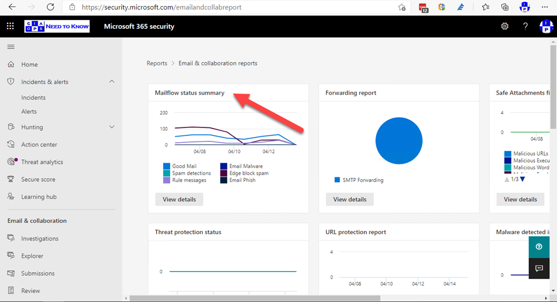Click View details under Mailflow status summary
This screenshot has height=302, width=557.
click(x=179, y=199)
